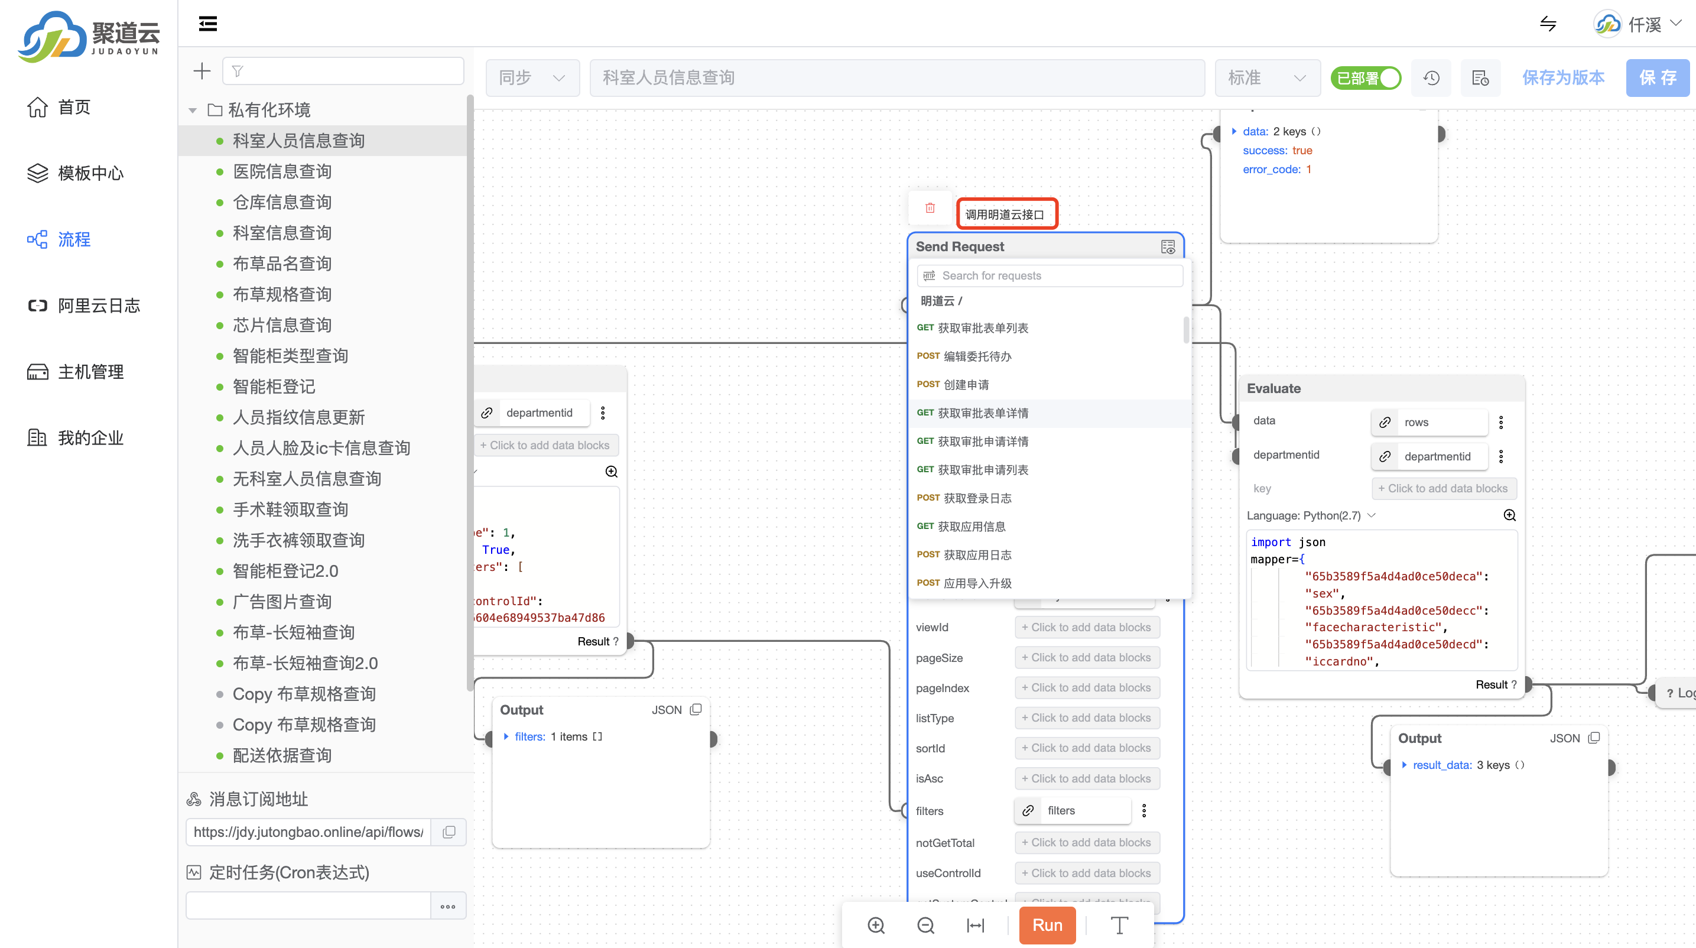
Task: Delete node with red trash icon
Action: click(930, 207)
